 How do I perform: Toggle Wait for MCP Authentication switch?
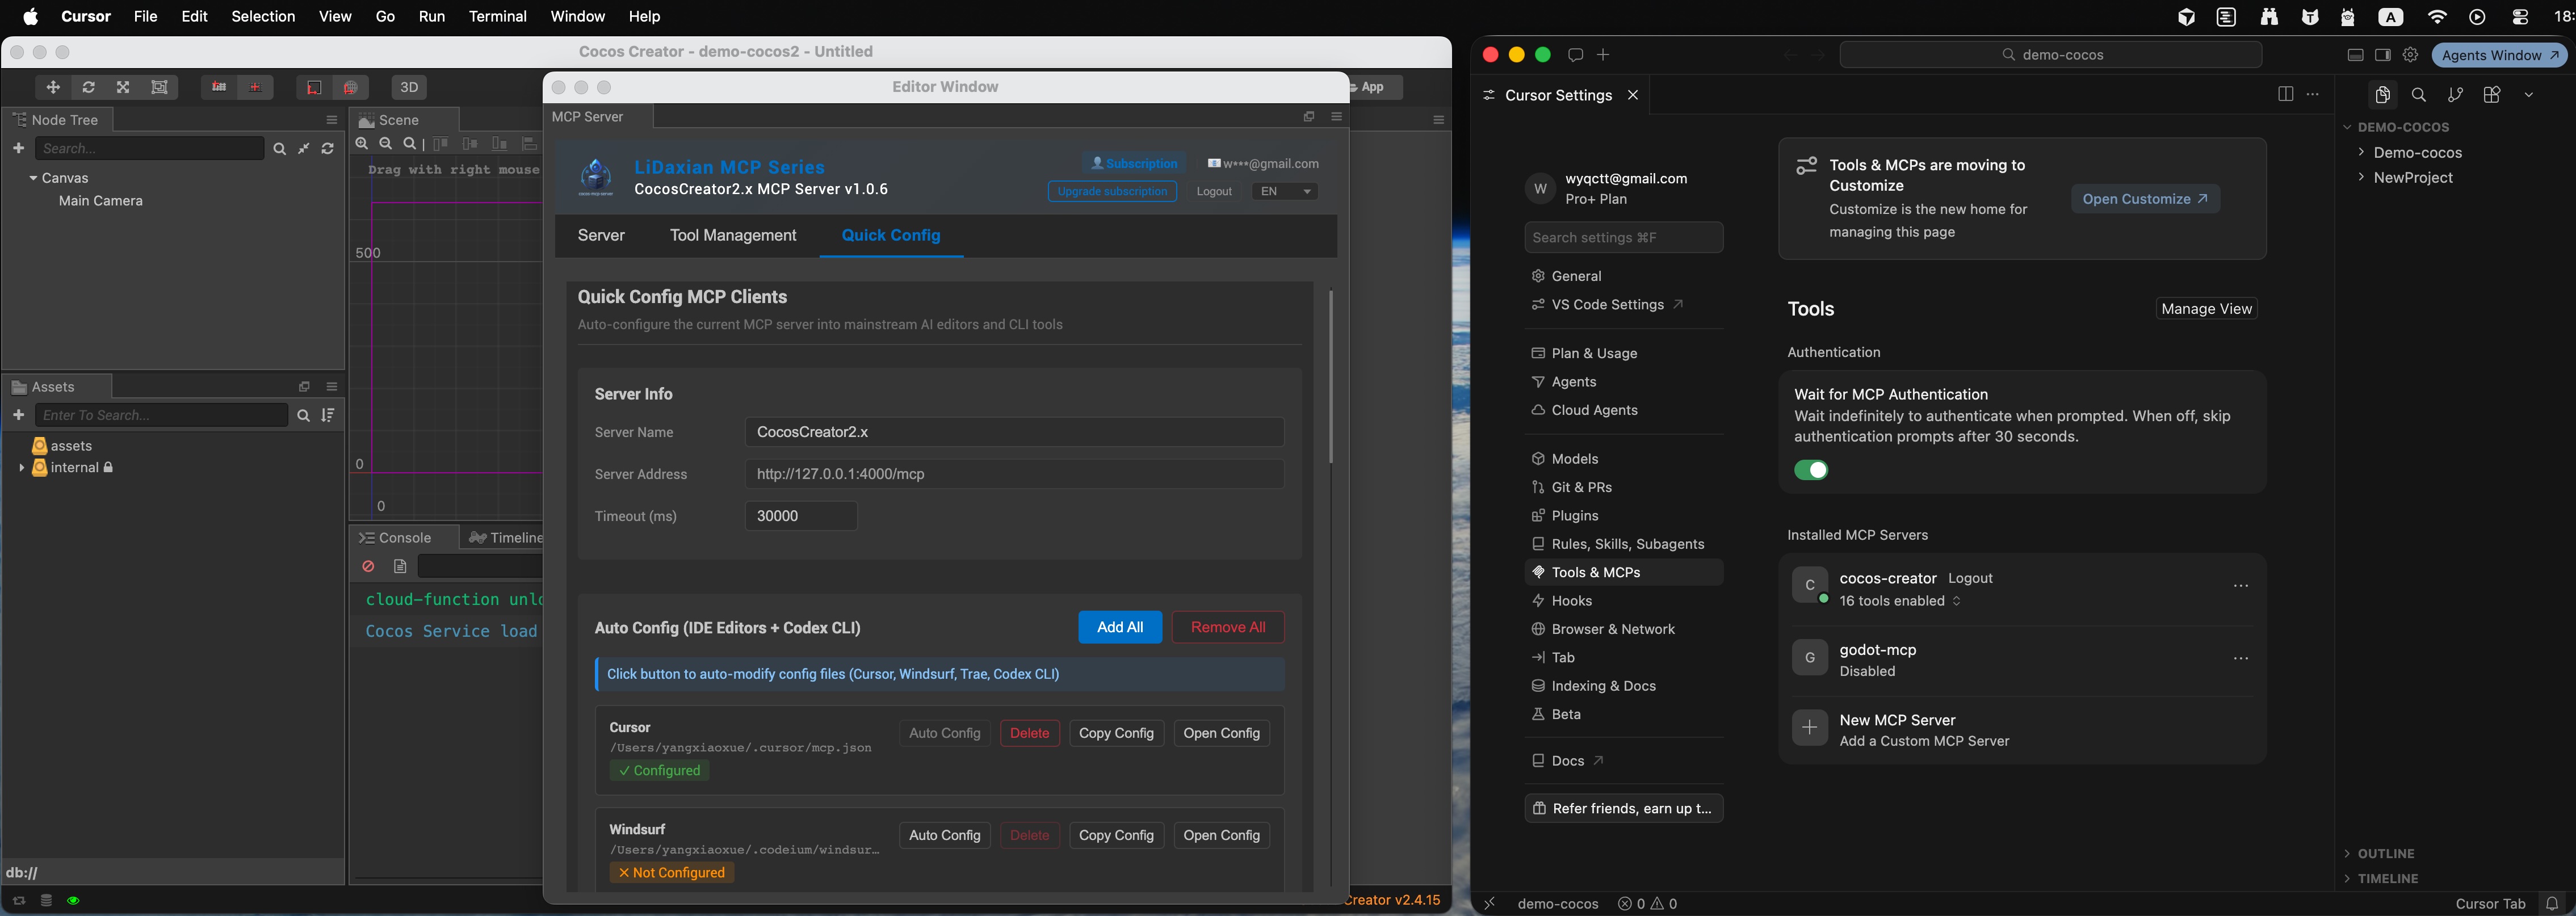(x=1811, y=470)
